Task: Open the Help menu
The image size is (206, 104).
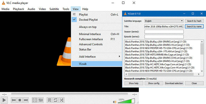Action: (x=85, y=9)
